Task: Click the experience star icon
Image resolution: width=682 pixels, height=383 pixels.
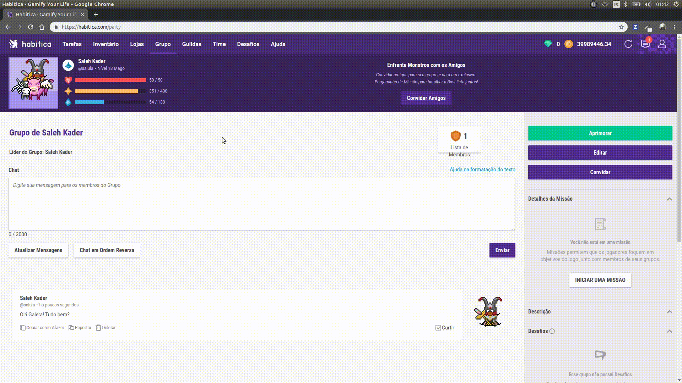Action: (x=68, y=91)
